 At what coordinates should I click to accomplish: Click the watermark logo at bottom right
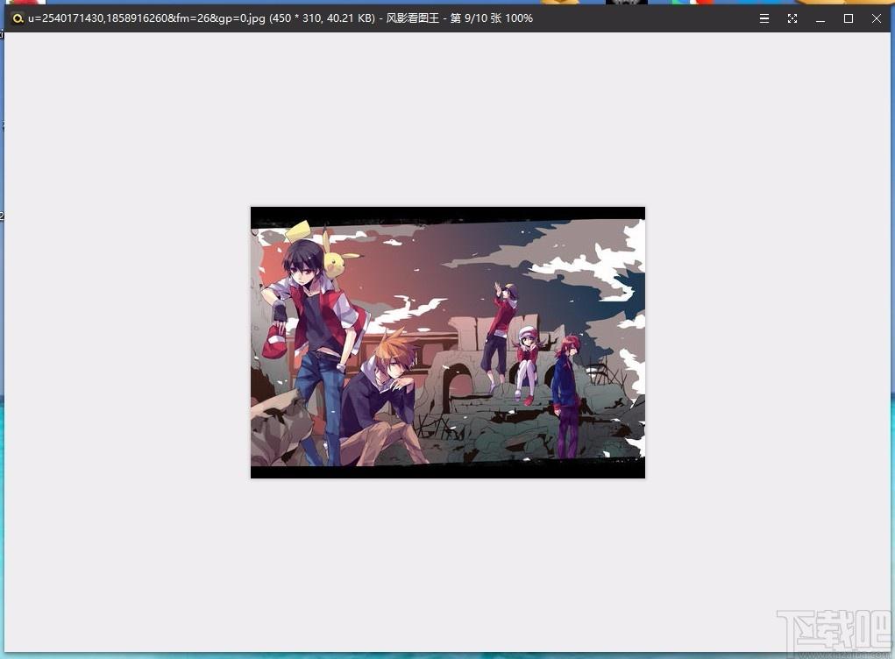(x=835, y=631)
